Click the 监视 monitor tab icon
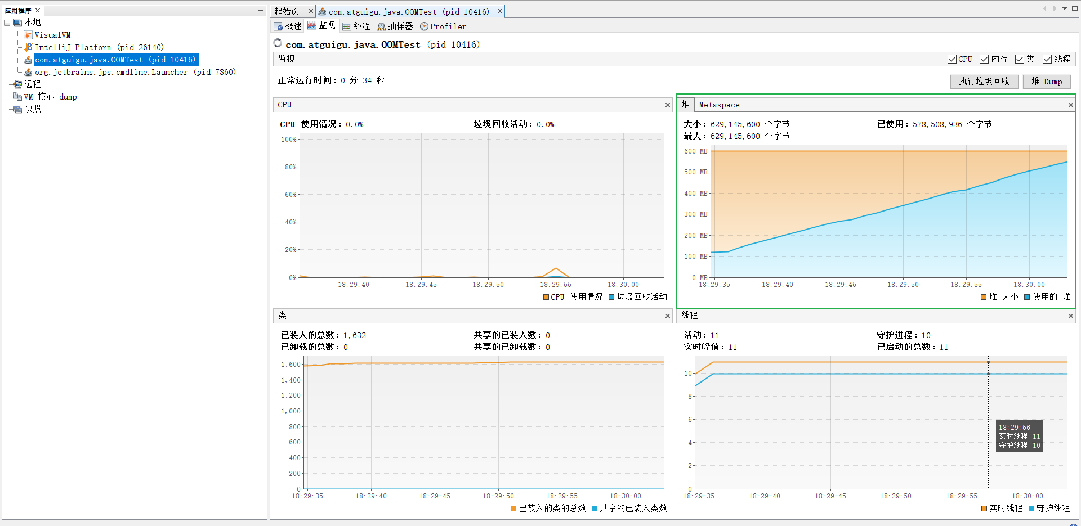This screenshot has width=1081, height=526. coord(312,26)
